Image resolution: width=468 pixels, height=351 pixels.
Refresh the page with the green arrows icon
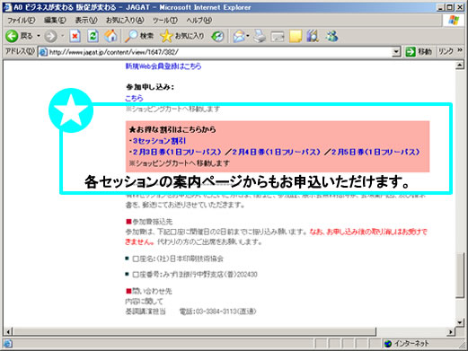click(x=93, y=36)
